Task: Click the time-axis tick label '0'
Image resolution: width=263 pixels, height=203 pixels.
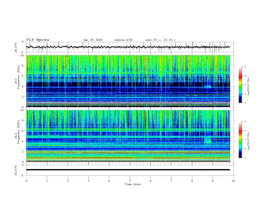Action: click(x=26, y=181)
